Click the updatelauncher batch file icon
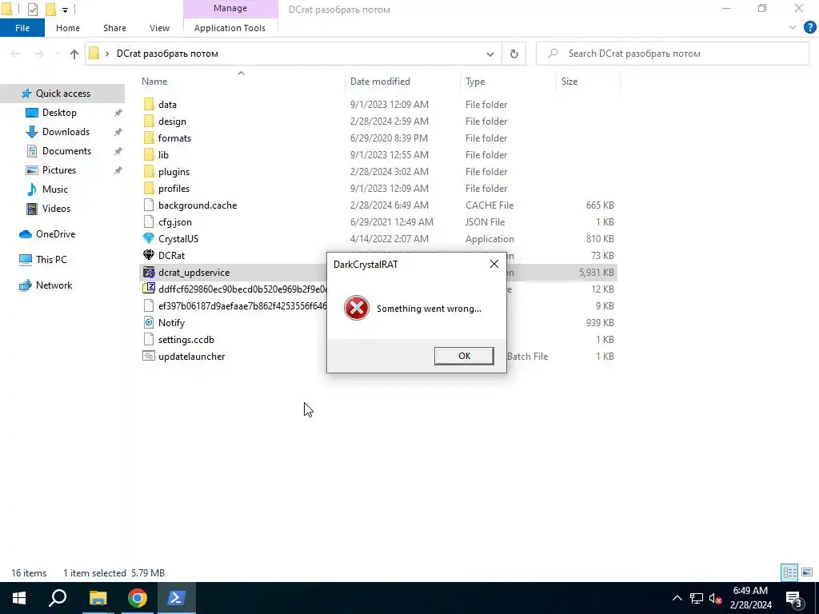The image size is (819, 614). tap(149, 356)
